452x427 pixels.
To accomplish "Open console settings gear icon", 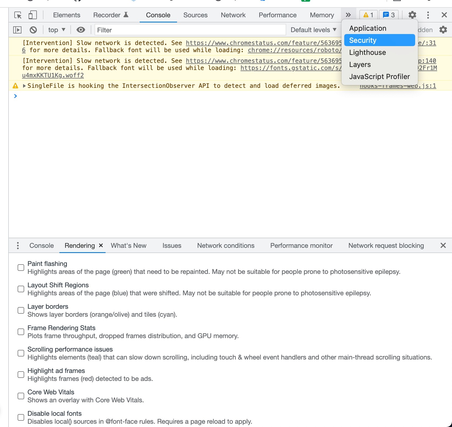I will coord(443,30).
